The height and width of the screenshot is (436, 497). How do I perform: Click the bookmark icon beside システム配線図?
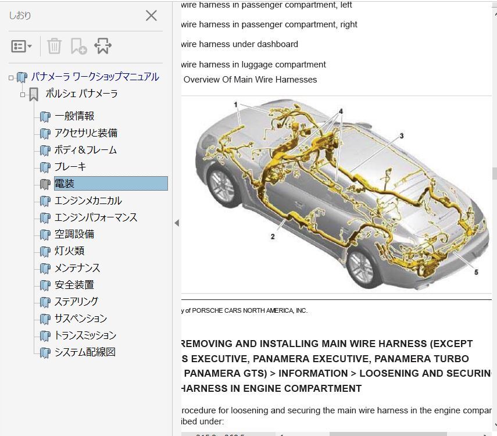pos(45,353)
